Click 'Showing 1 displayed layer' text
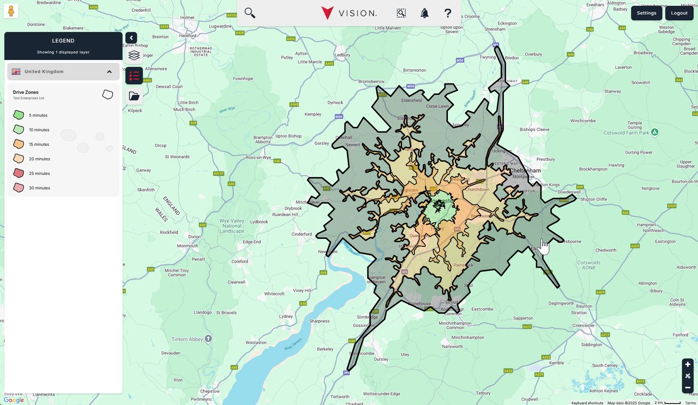This screenshot has height=405, width=698. point(63,52)
